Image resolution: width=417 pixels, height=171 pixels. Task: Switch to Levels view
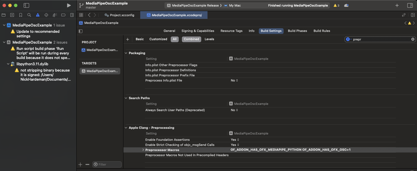pyautogui.click(x=209, y=39)
